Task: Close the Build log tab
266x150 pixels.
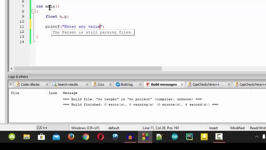Action: coord(140,85)
